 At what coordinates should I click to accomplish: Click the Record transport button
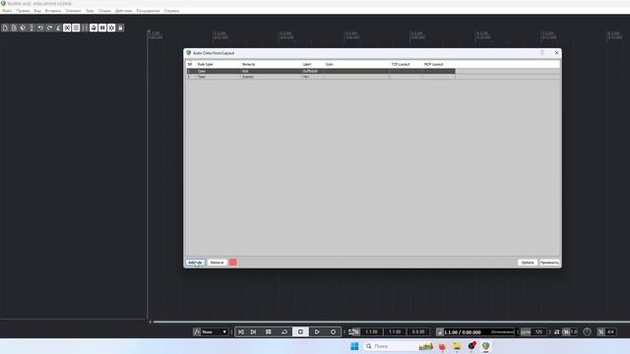pos(333,332)
